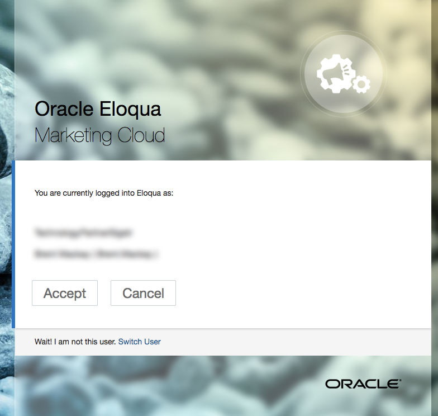Click the Accept button
Image resolution: width=438 pixels, height=416 pixels.
(x=65, y=293)
